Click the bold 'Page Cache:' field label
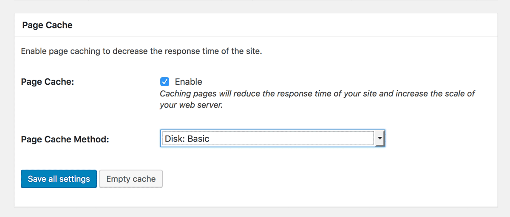Screen dimensions: 510x217 click(48, 82)
